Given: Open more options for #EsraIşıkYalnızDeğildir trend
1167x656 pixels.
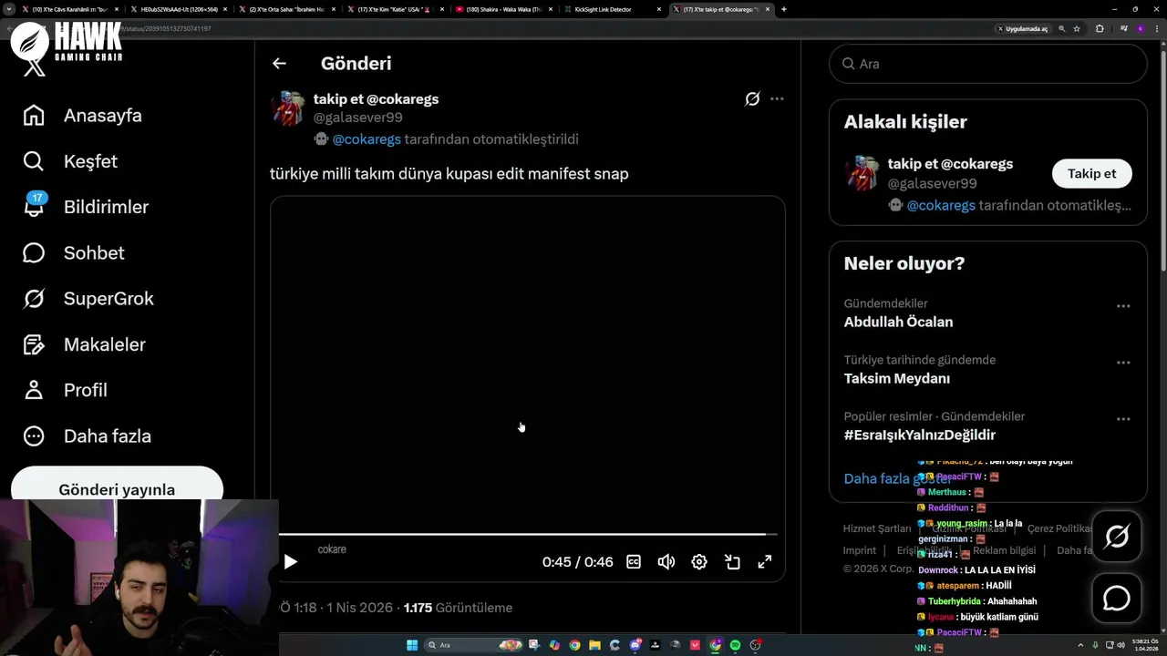Looking at the screenshot, I should (1123, 419).
